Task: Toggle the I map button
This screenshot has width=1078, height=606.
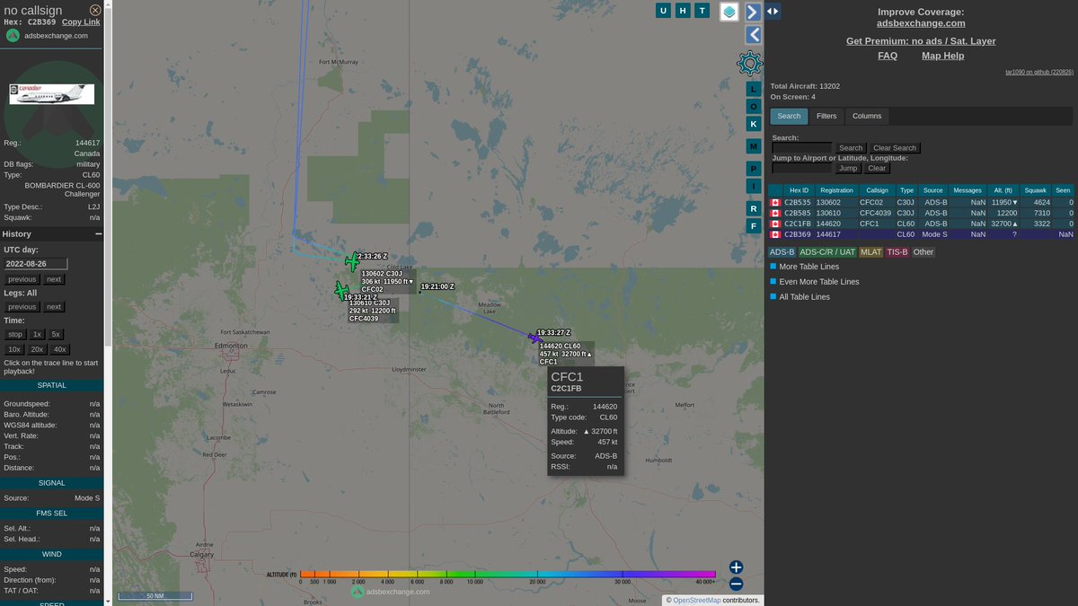Action: tap(754, 186)
